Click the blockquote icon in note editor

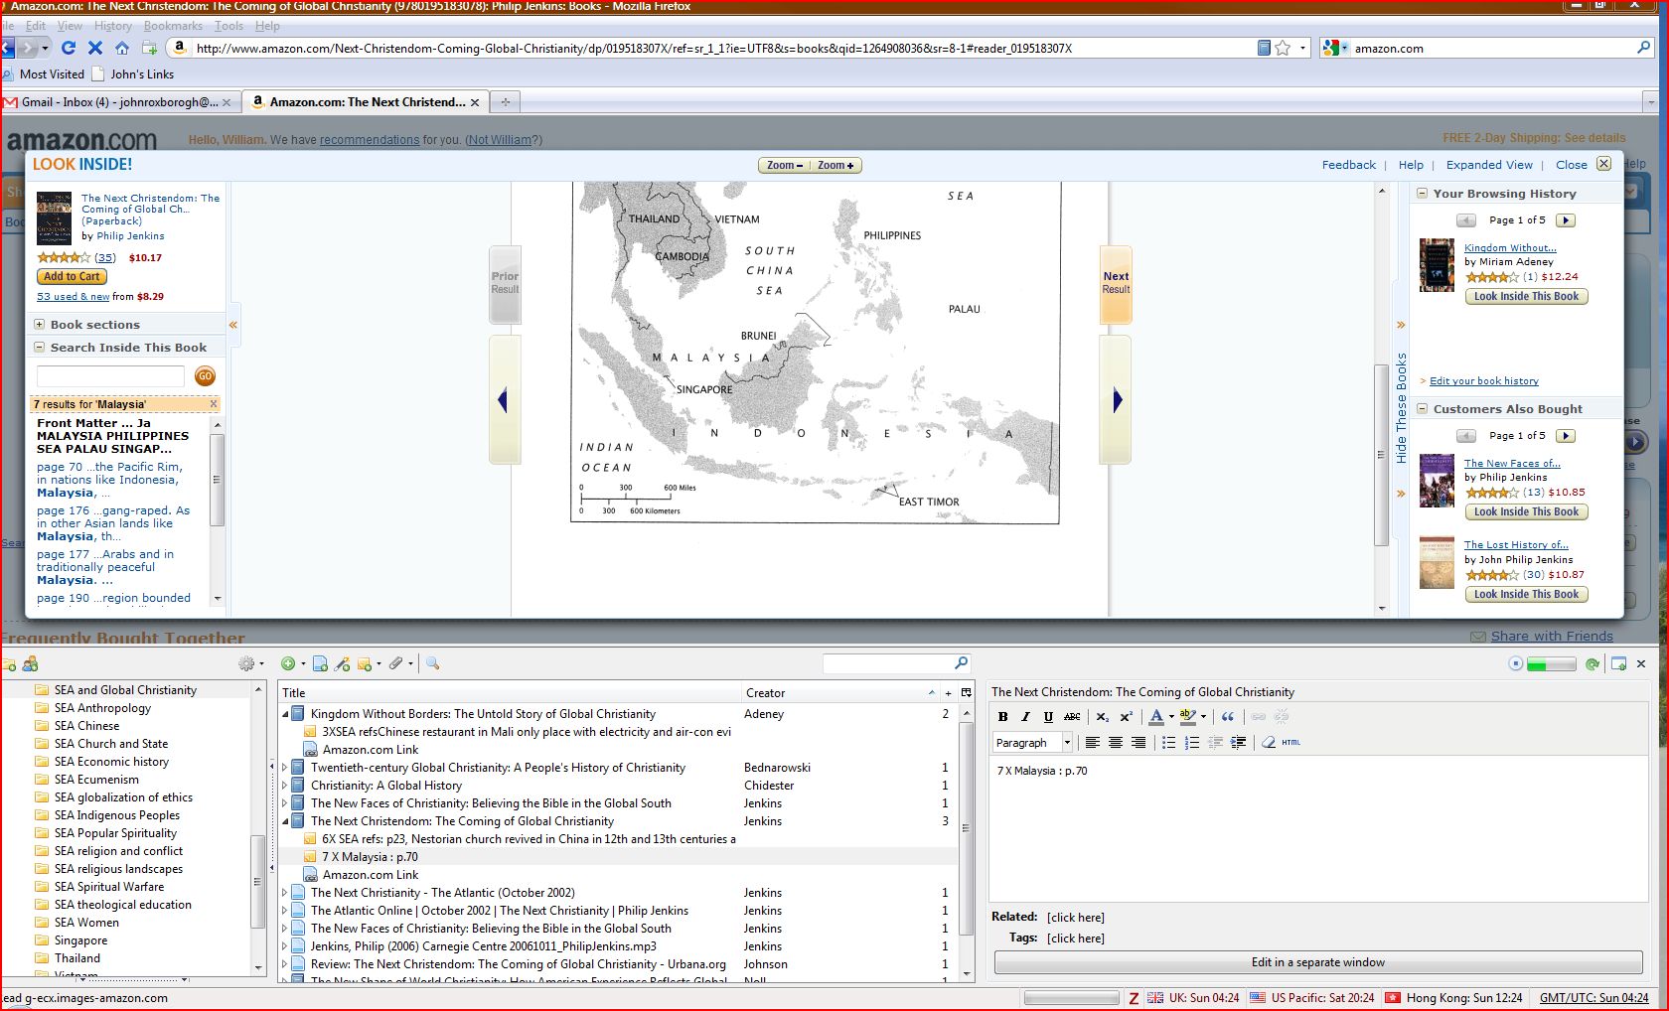click(1228, 716)
